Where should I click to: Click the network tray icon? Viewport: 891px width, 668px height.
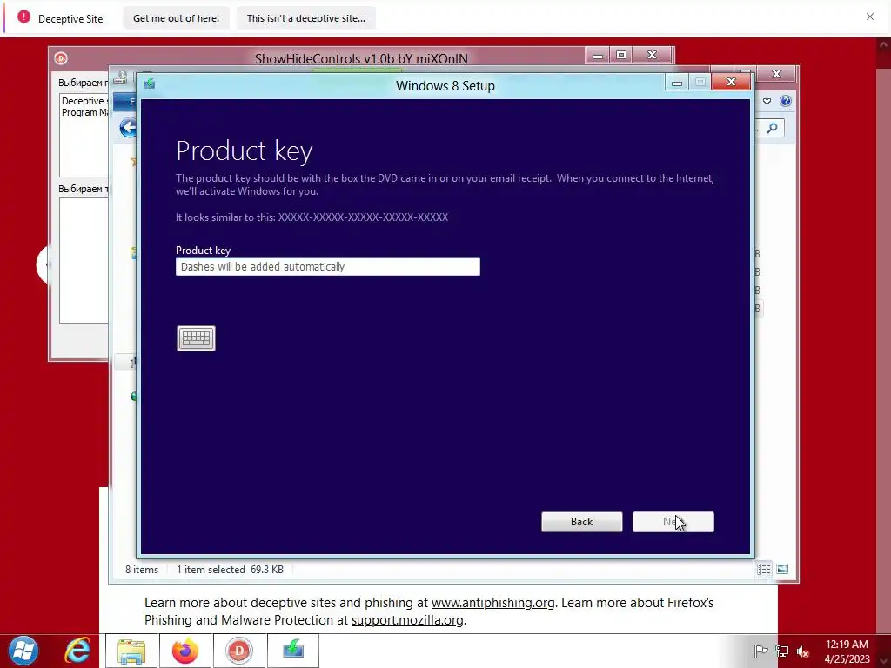click(782, 651)
